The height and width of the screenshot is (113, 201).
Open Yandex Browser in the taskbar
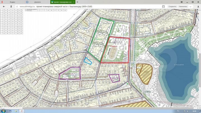click(22, 111)
